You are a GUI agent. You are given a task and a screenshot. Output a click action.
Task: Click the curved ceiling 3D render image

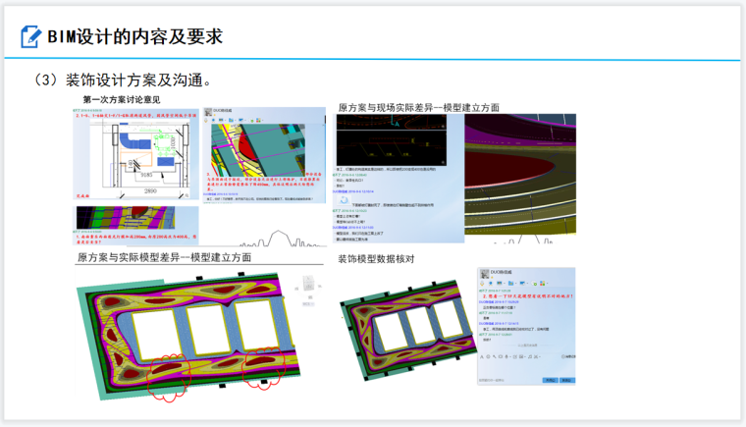tap(519, 175)
